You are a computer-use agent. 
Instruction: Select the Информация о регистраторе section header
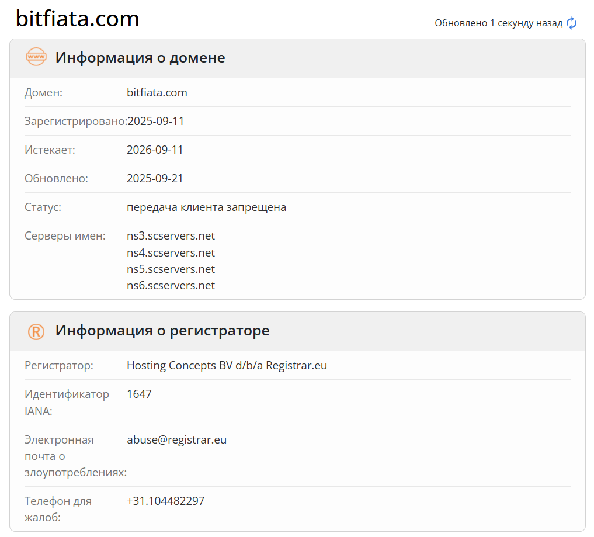click(x=162, y=330)
